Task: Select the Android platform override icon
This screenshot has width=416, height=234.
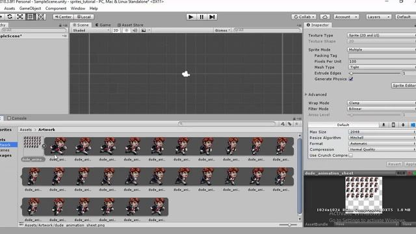Action: click(403, 125)
